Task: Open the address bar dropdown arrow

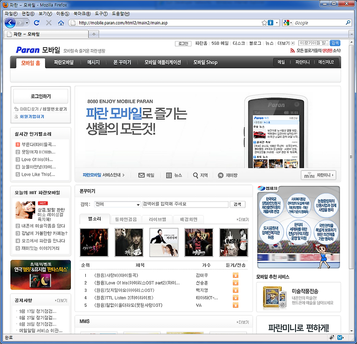Action: (x=277, y=23)
